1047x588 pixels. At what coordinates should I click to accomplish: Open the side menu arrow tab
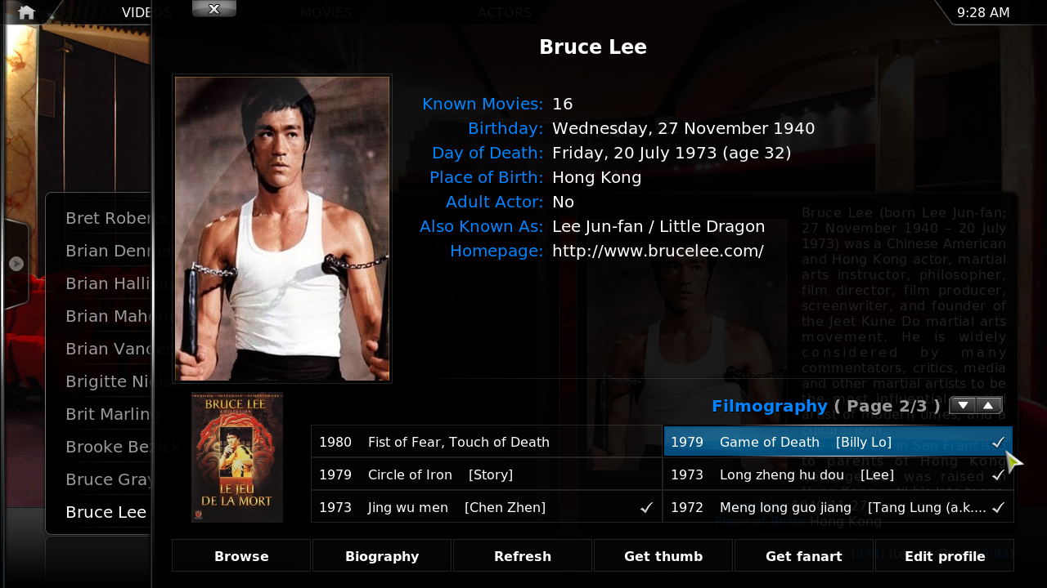tap(16, 264)
